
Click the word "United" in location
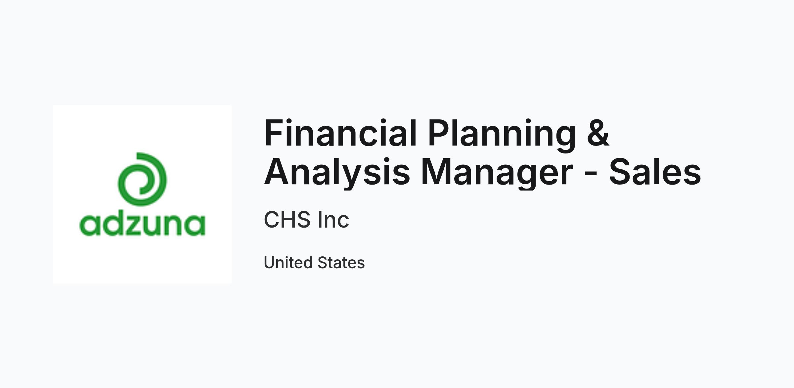coord(288,263)
